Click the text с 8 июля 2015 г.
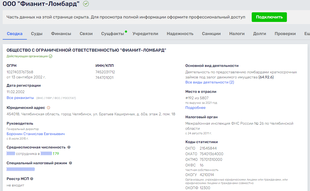 point(17,139)
